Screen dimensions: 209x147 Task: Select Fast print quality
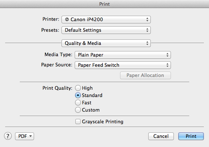(x=78, y=102)
